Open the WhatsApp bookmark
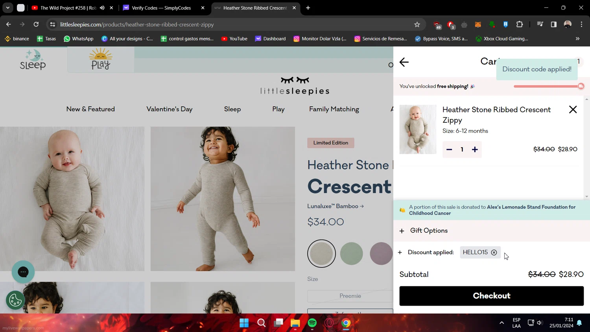This screenshot has height=332, width=590. [79, 39]
